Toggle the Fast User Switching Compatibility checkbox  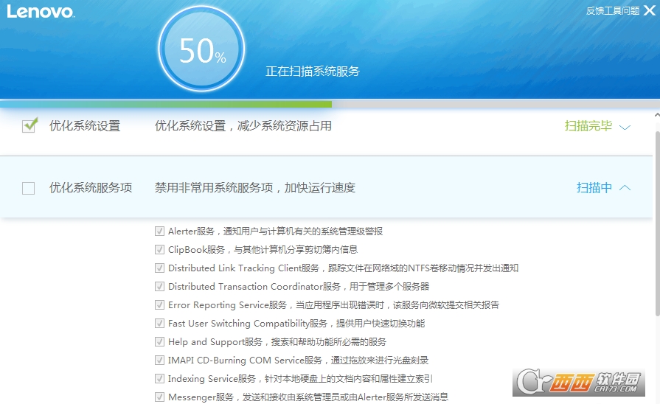tap(159, 323)
